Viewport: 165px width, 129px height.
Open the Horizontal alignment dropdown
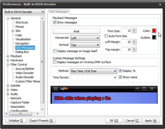(x=85, y=38)
